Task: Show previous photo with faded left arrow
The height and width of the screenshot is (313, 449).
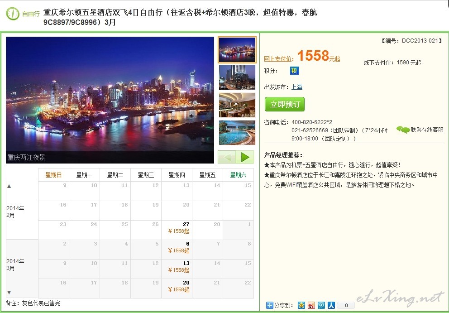Action: [x=227, y=157]
